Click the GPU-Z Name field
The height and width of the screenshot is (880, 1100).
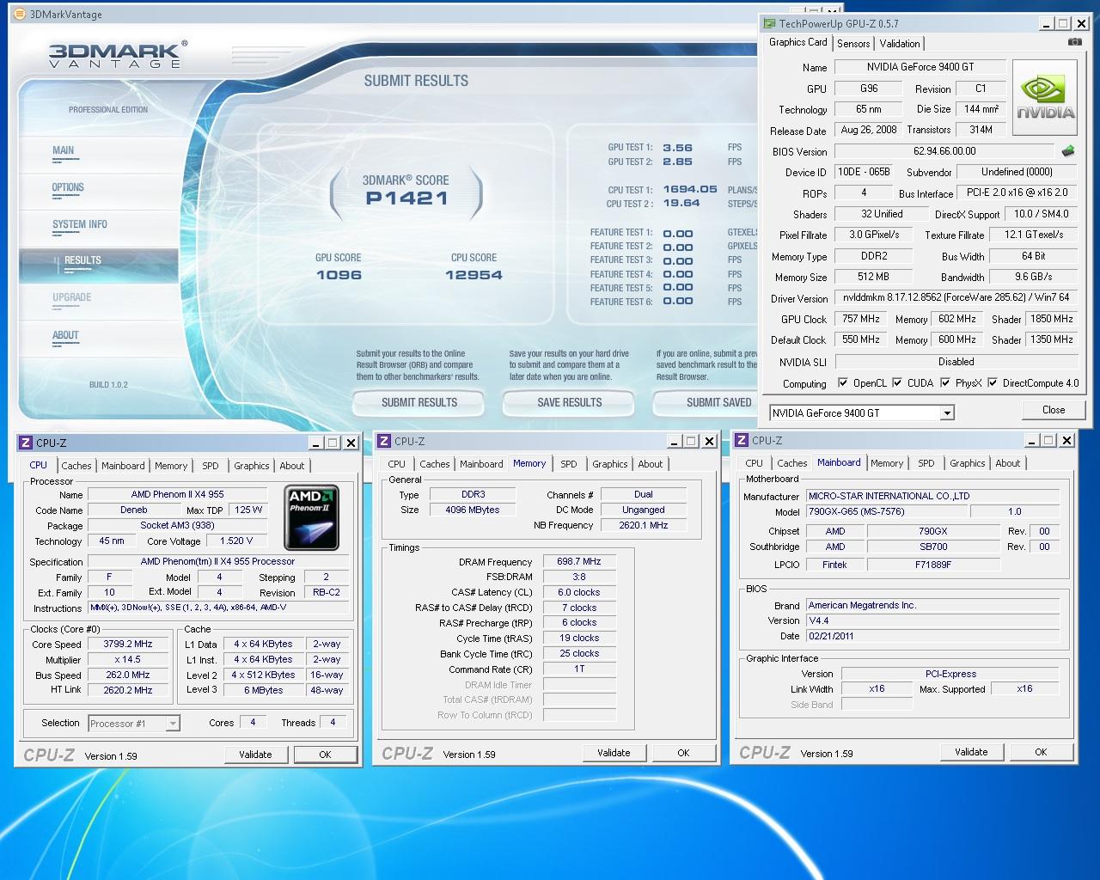click(920, 67)
